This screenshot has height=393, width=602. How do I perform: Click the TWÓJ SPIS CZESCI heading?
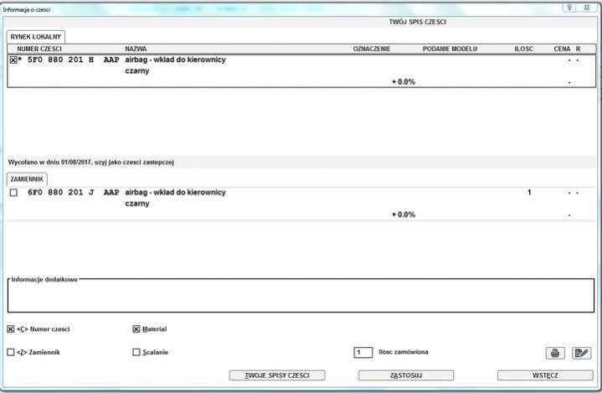click(417, 22)
